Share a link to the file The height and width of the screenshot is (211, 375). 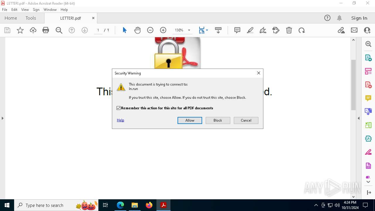click(x=341, y=30)
